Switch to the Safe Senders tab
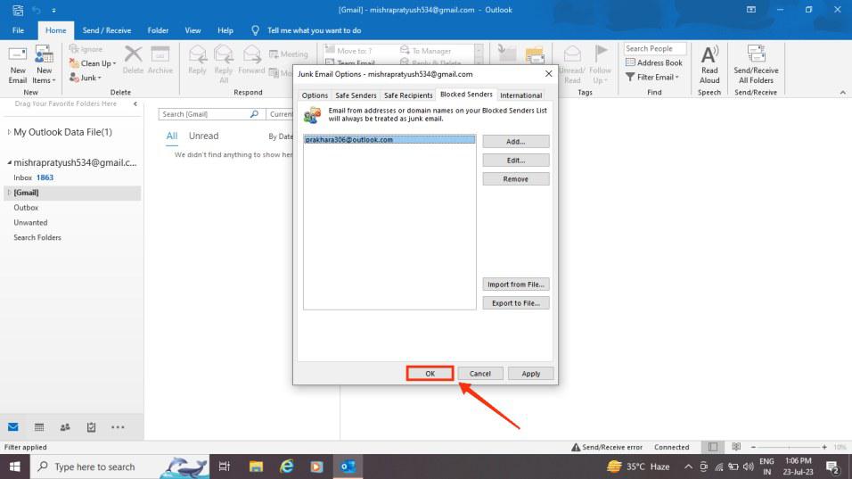852x479 pixels. click(x=356, y=95)
